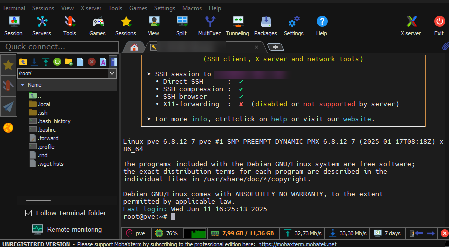
Task: Select the .ssh folder
Action: tap(38, 113)
